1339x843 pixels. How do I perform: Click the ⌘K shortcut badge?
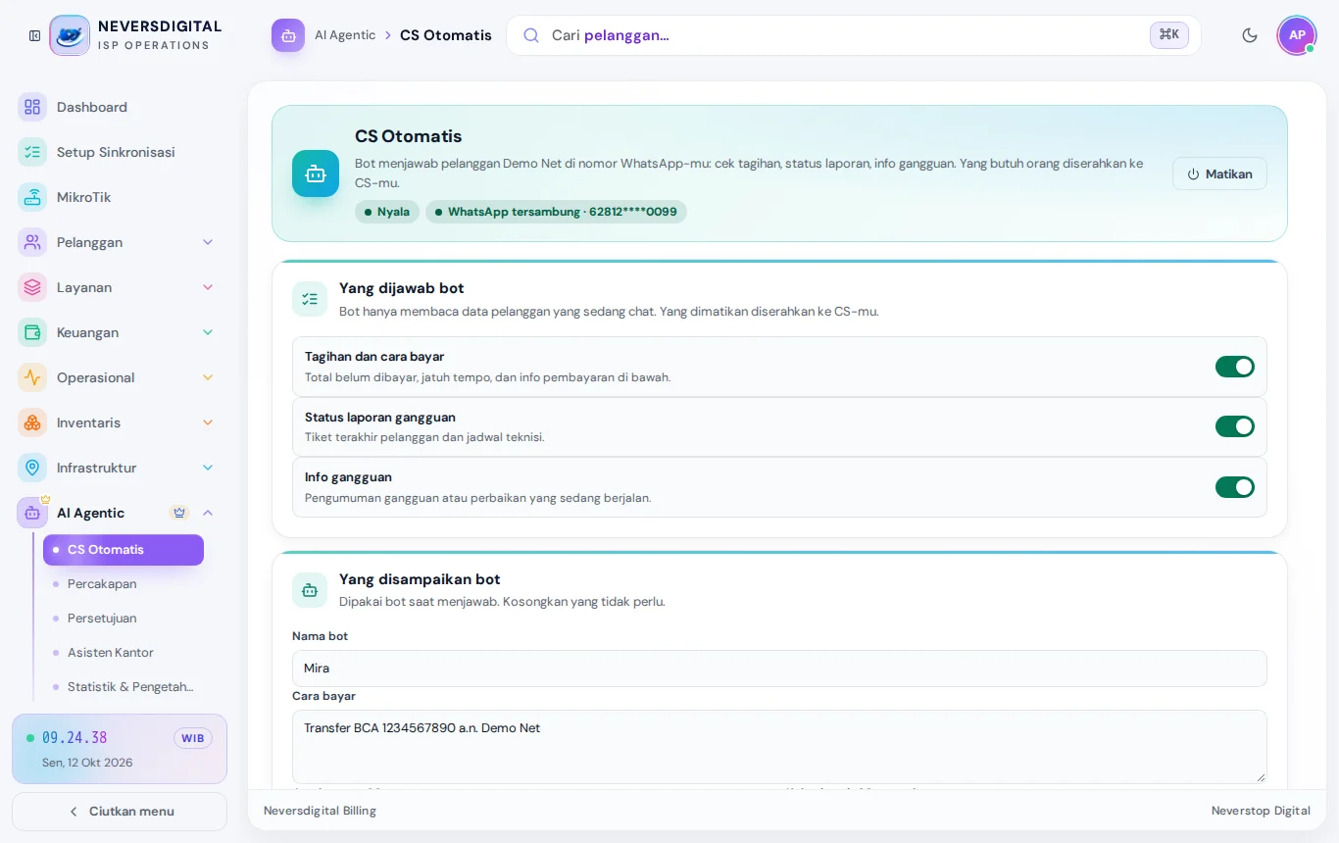point(1169,35)
